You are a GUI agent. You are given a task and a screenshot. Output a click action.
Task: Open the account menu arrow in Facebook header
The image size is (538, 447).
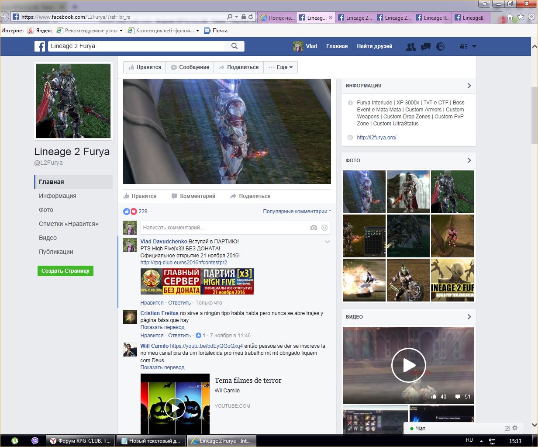coord(474,46)
